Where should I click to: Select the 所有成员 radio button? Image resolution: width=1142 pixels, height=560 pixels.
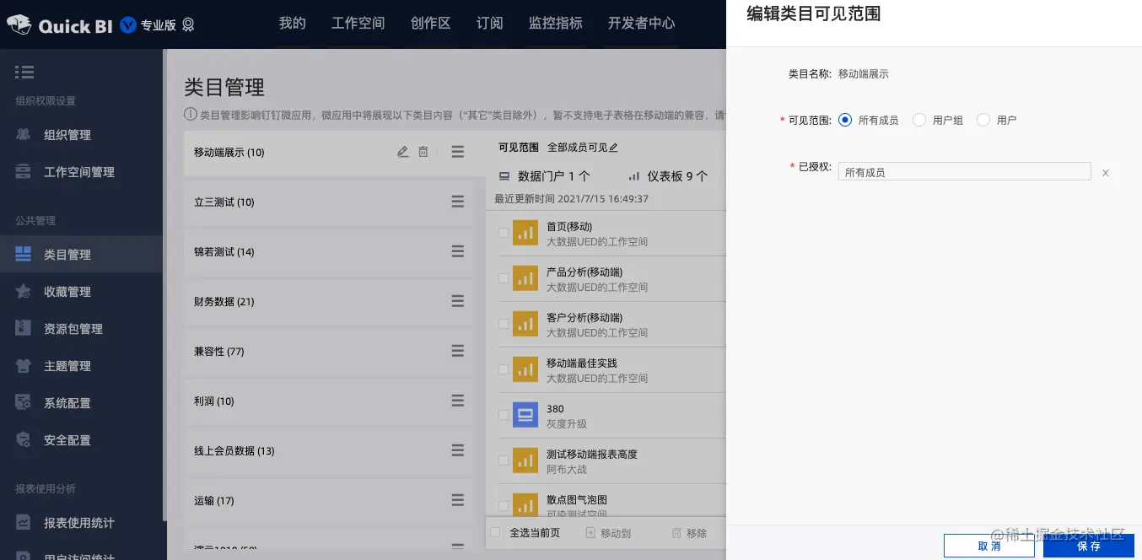pos(845,120)
